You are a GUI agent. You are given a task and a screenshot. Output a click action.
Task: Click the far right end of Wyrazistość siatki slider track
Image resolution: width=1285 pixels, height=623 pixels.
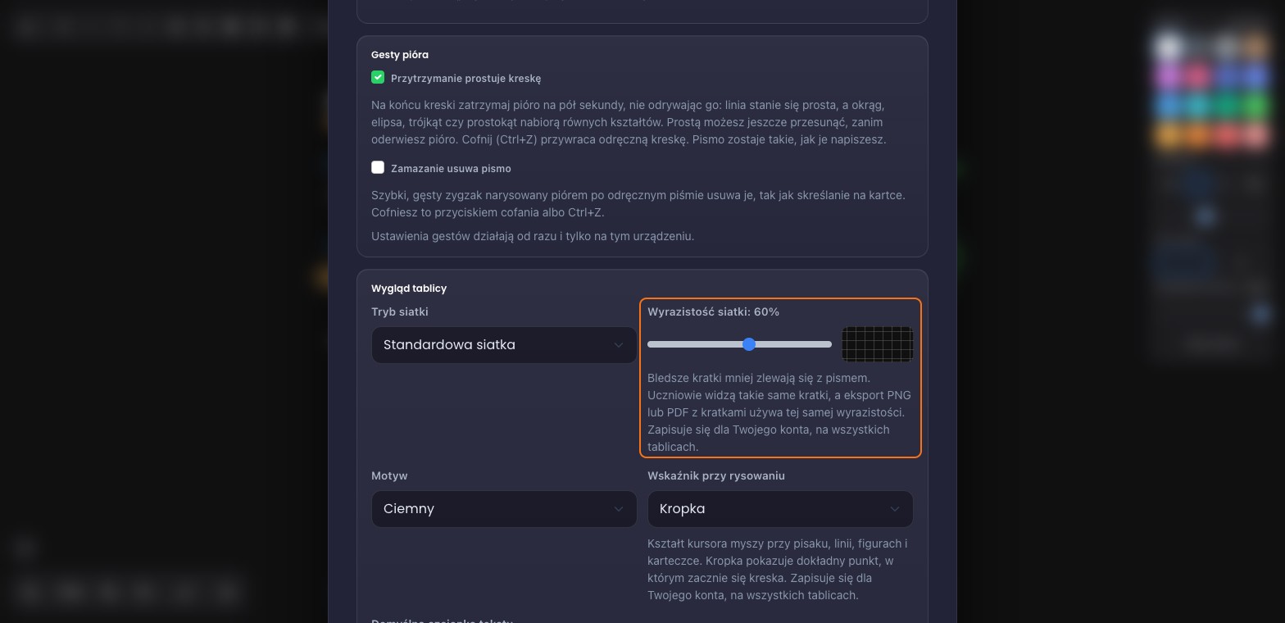(x=829, y=344)
